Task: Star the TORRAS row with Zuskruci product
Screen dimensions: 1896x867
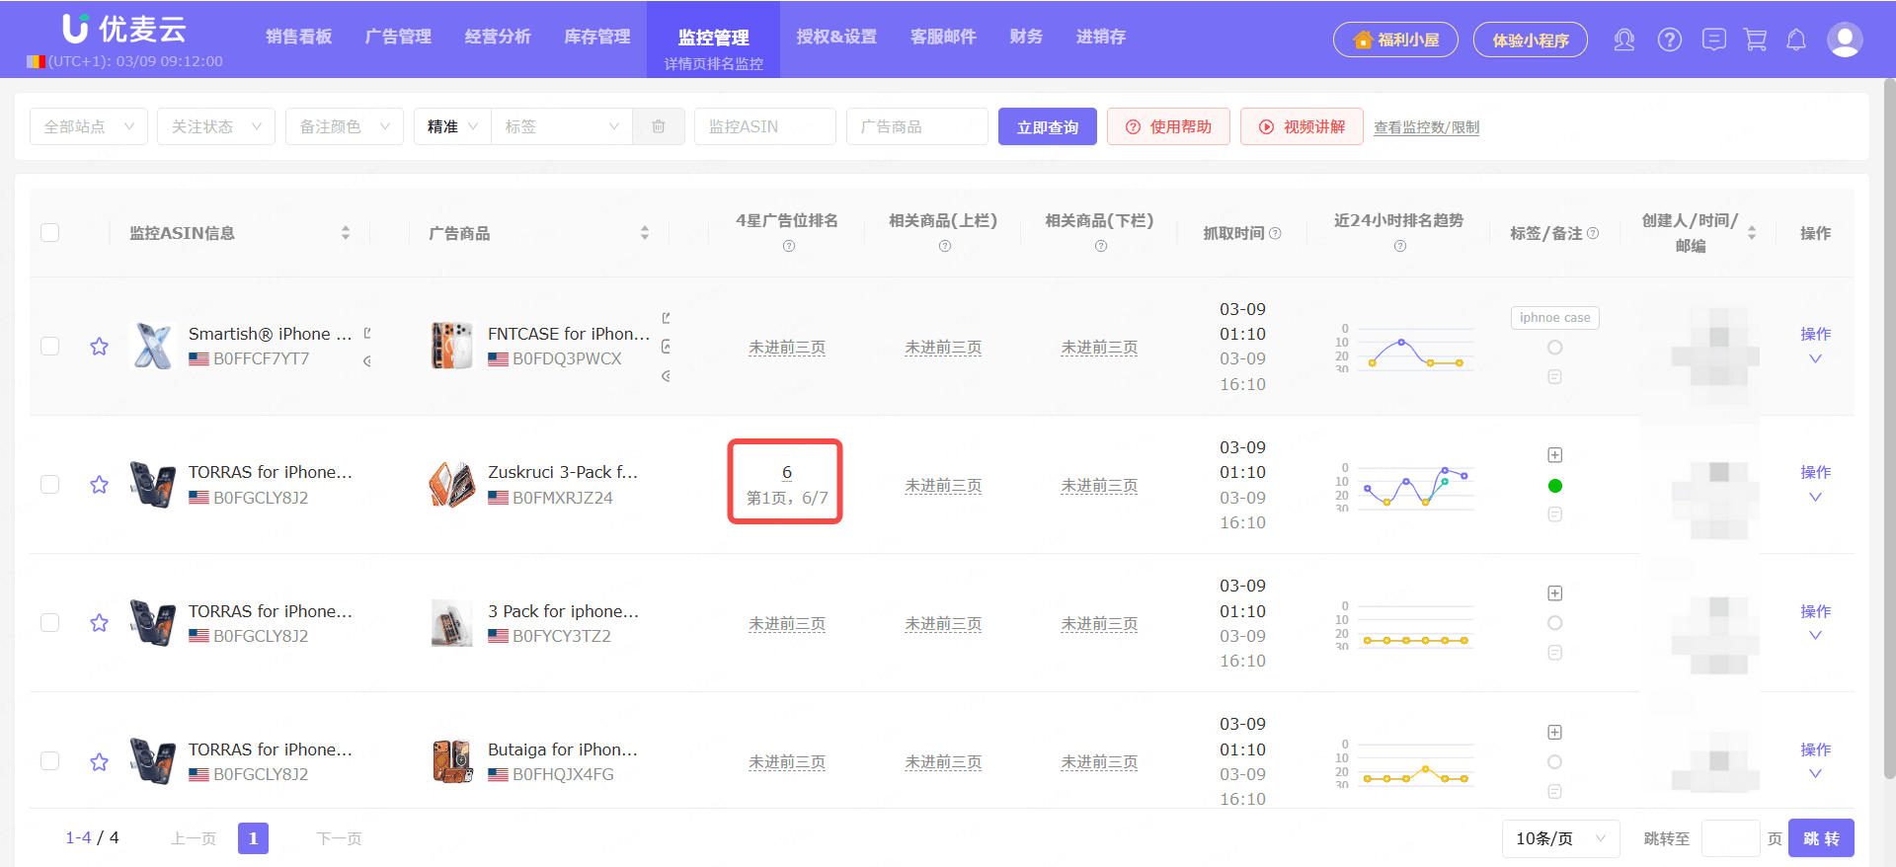Action: [99, 485]
